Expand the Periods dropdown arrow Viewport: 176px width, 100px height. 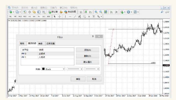[x=131, y=12]
